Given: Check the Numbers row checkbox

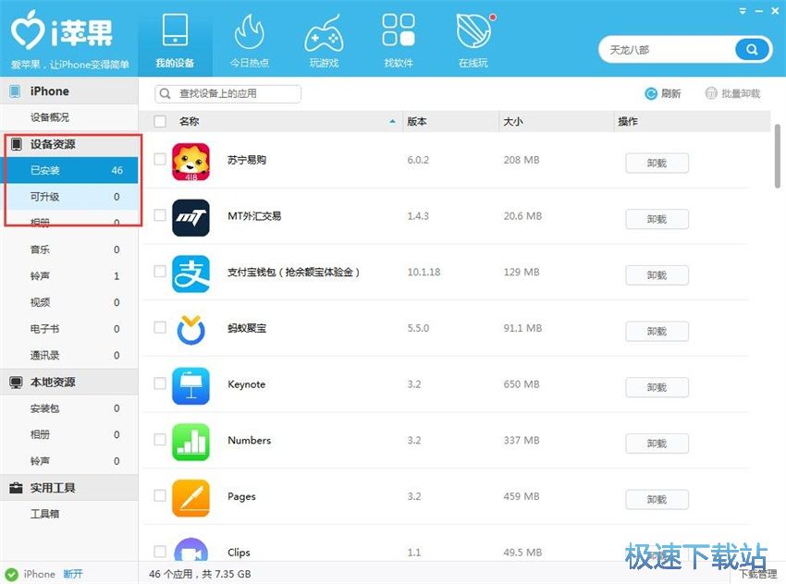Looking at the screenshot, I should tap(160, 440).
